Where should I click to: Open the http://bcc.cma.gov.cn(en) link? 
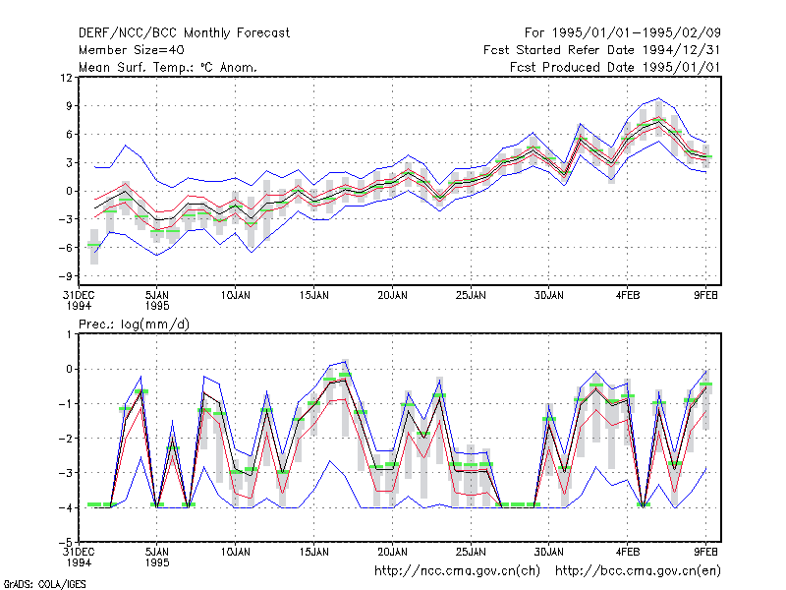coord(638,571)
